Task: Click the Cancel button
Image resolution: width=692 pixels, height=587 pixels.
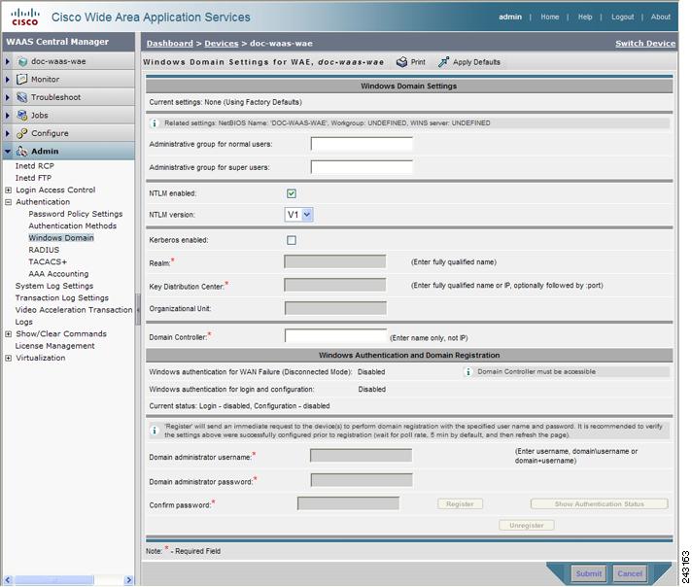Action: (x=630, y=573)
